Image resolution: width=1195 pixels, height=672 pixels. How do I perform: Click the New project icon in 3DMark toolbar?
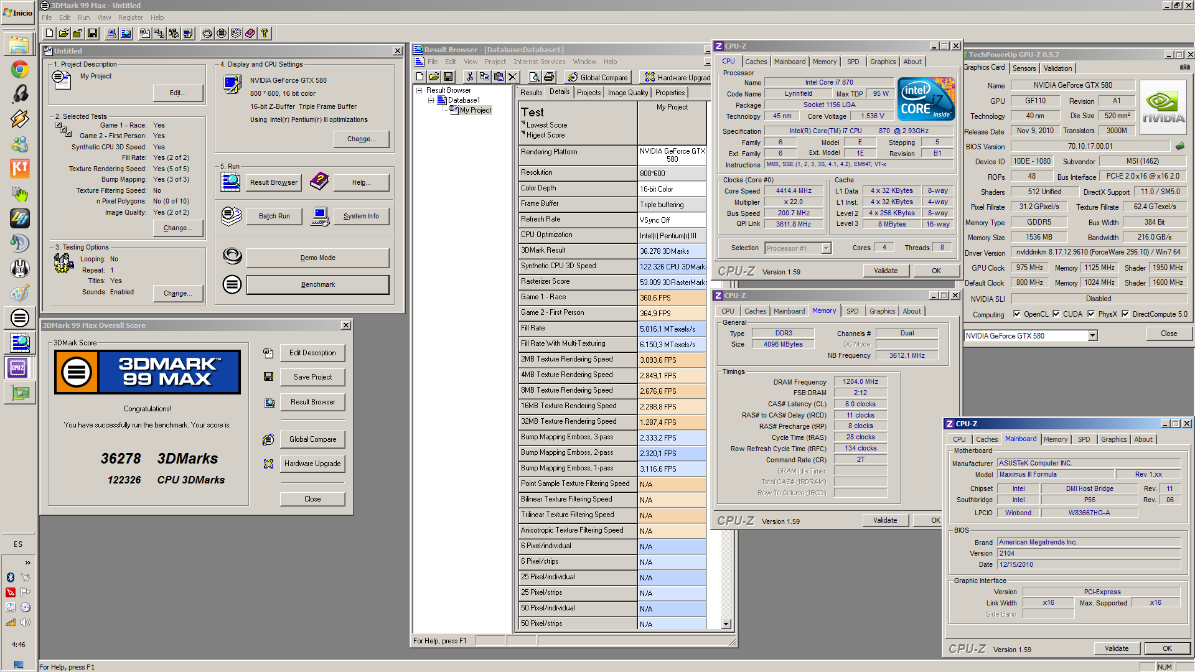[x=49, y=33]
